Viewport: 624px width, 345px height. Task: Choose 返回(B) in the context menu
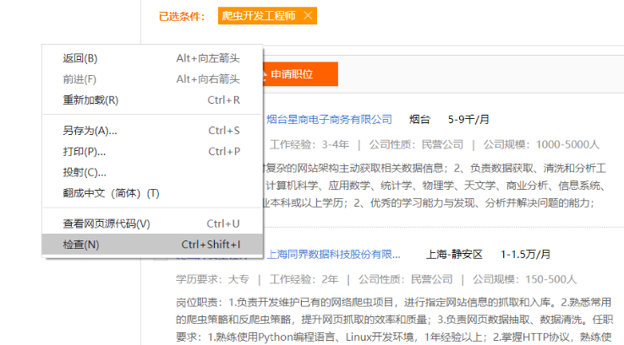pyautogui.click(x=152, y=58)
